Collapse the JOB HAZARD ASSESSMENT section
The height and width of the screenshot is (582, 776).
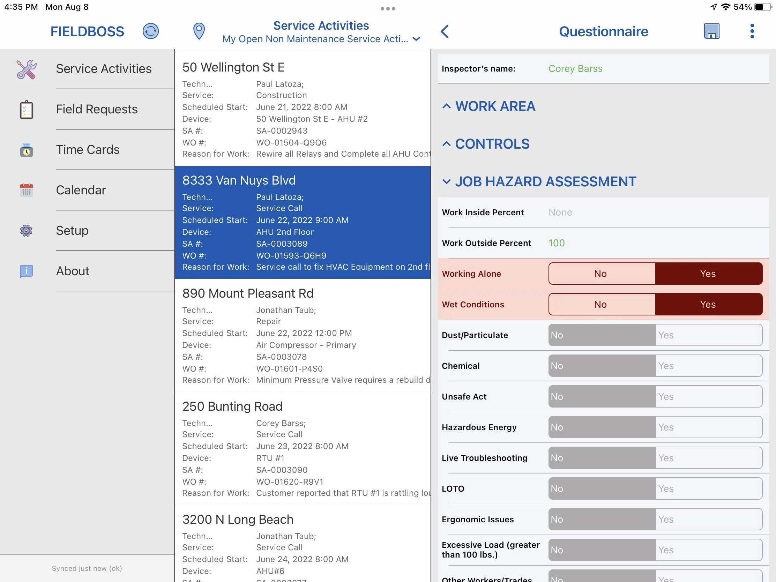545,182
